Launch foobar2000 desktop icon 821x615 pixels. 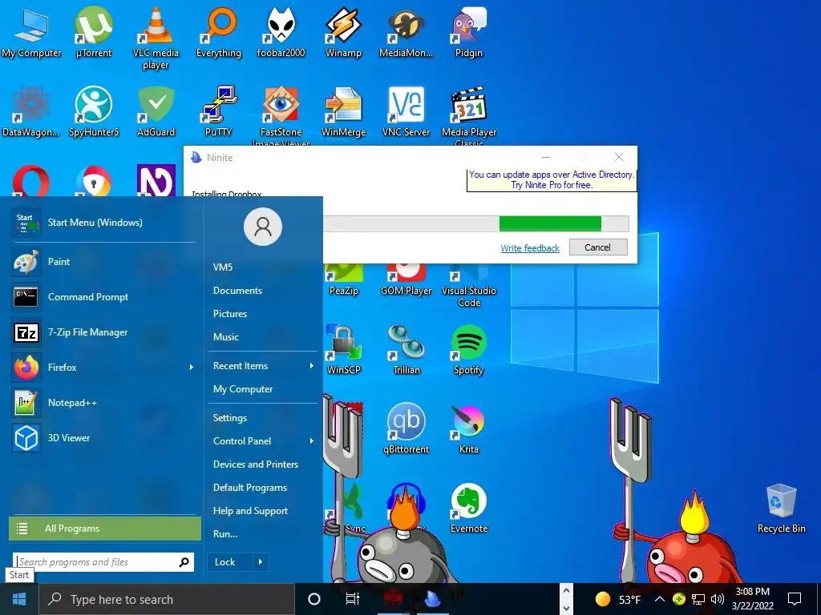(281, 32)
